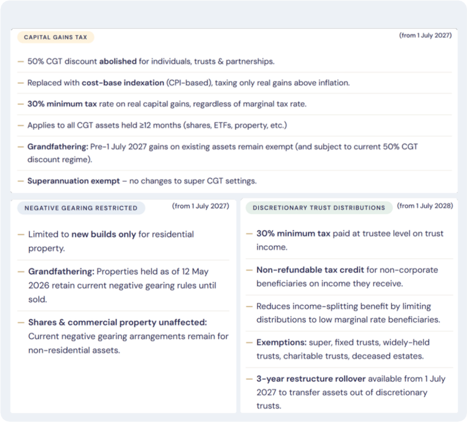Select 'Applies to all CGT assets held ≥12 months' line
Image resolution: width=467 pixels, height=422 pixels.
point(157,125)
